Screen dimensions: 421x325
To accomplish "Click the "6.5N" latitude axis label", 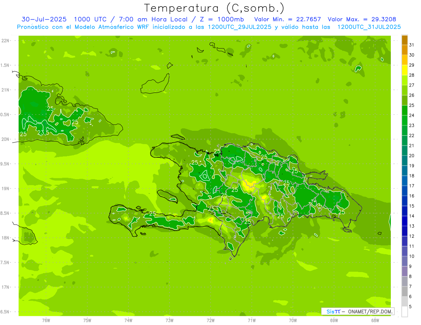I will [x=5, y=312].
